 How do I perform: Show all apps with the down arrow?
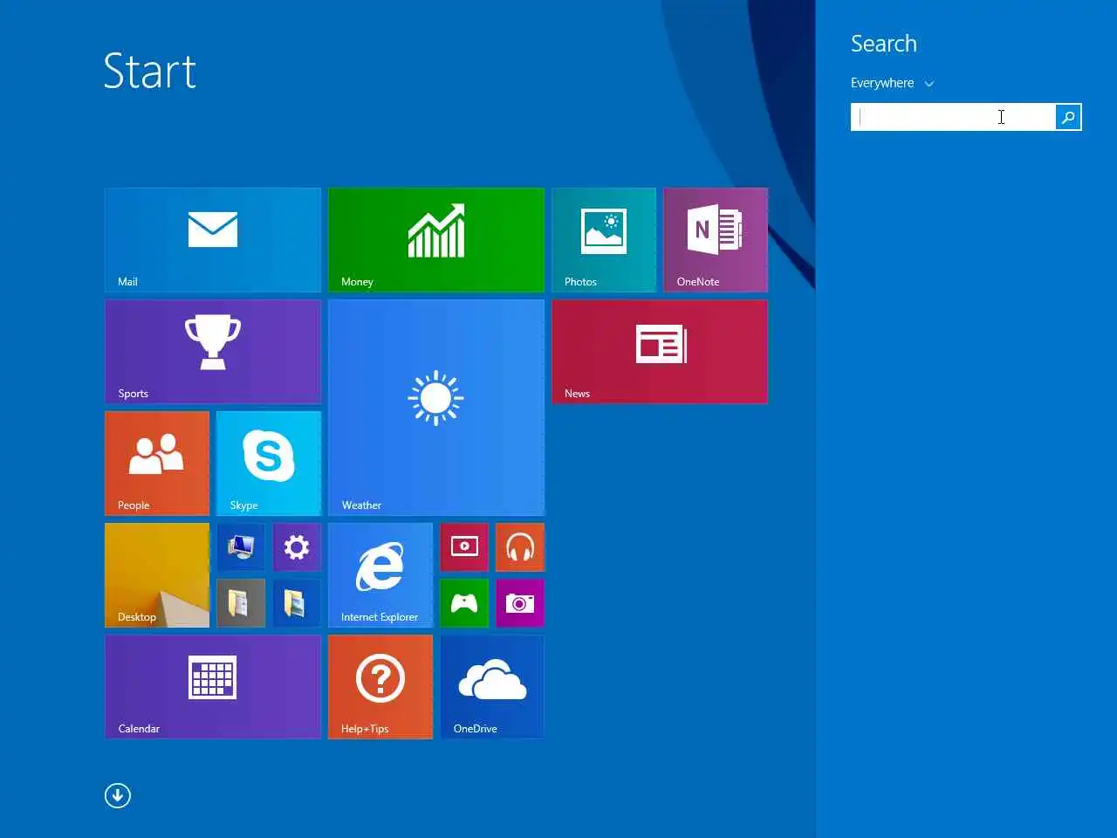pos(118,795)
